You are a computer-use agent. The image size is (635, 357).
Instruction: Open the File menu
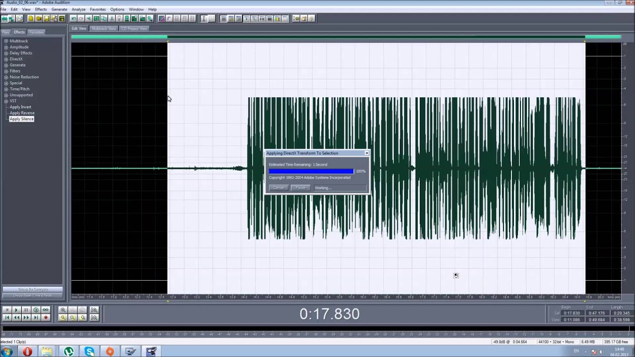3,9
